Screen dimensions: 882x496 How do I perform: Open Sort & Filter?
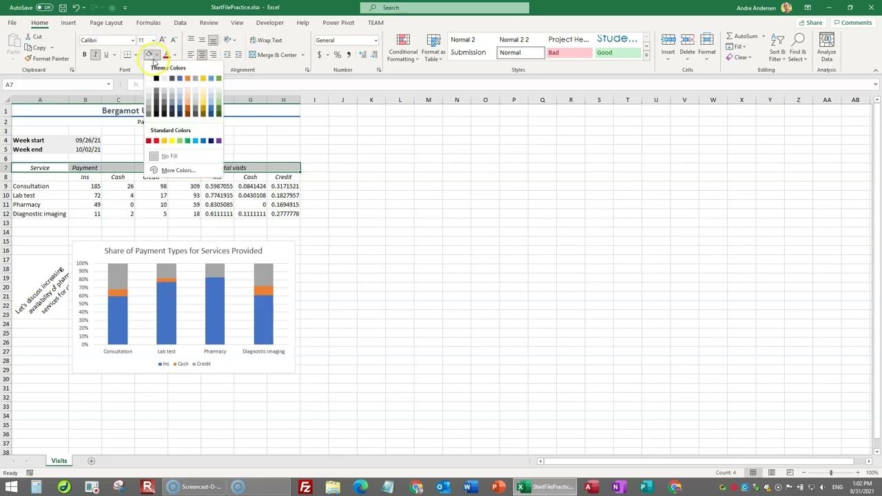pos(777,48)
